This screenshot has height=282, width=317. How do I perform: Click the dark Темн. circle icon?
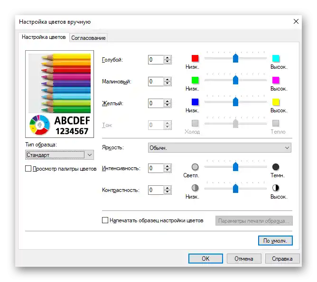coord(276,167)
